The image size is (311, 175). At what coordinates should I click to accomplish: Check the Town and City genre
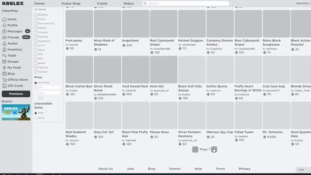tap(35, 23)
